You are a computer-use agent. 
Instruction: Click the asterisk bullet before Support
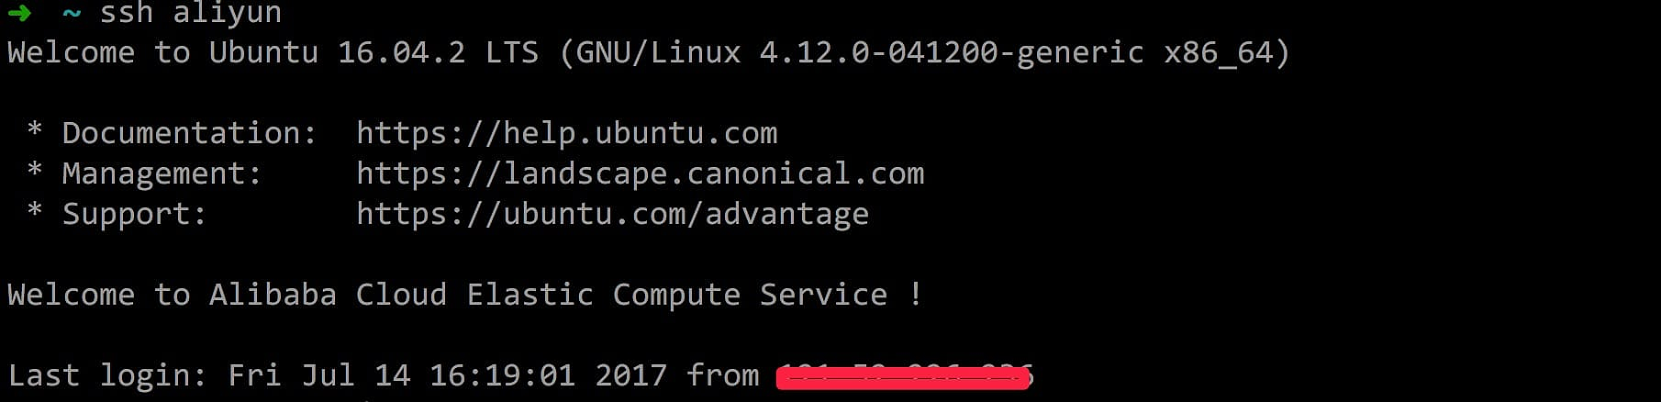point(35,211)
